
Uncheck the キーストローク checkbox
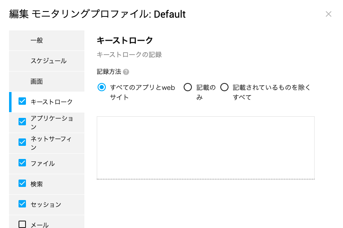tap(22, 101)
